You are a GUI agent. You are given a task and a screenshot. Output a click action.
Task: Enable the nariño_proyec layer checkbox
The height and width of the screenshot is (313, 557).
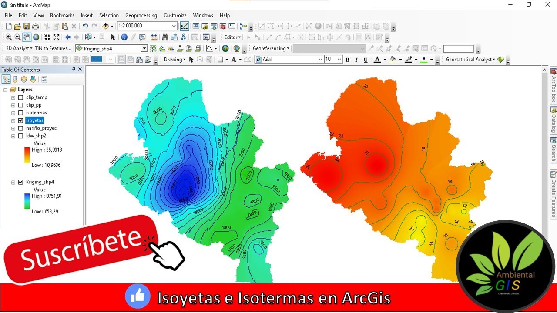click(x=20, y=128)
